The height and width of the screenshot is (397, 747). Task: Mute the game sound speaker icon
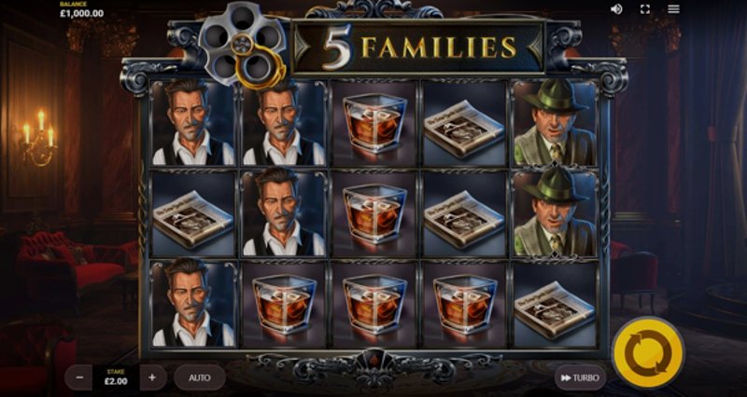click(x=616, y=9)
